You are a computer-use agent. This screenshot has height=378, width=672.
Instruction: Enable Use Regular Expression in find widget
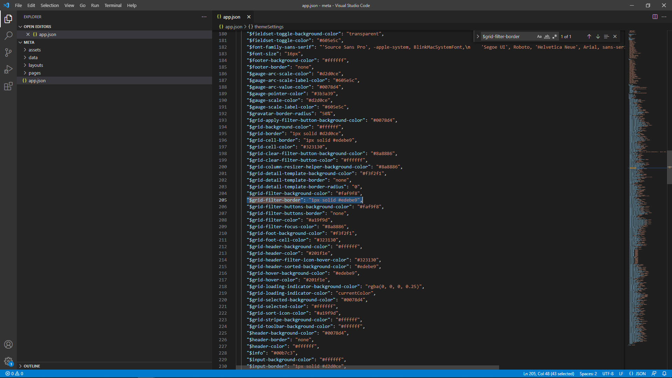coord(555,36)
